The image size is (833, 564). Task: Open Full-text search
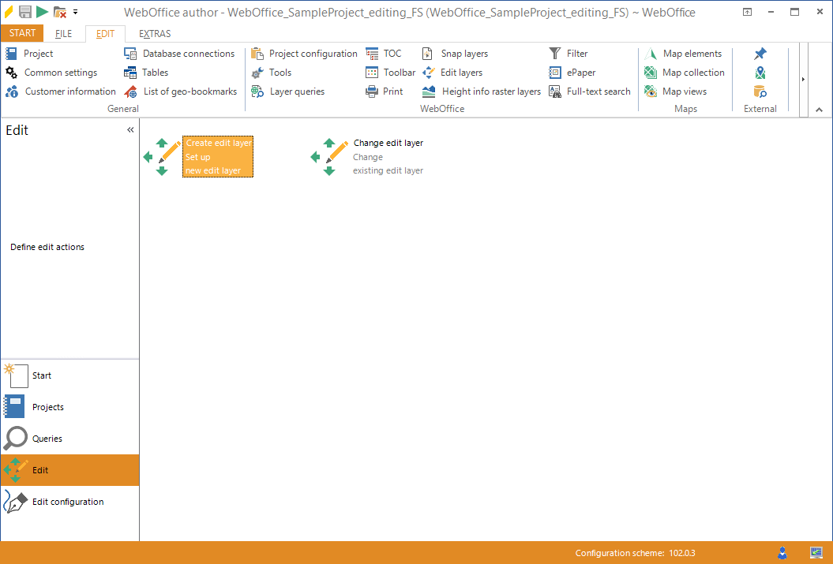[x=590, y=92]
